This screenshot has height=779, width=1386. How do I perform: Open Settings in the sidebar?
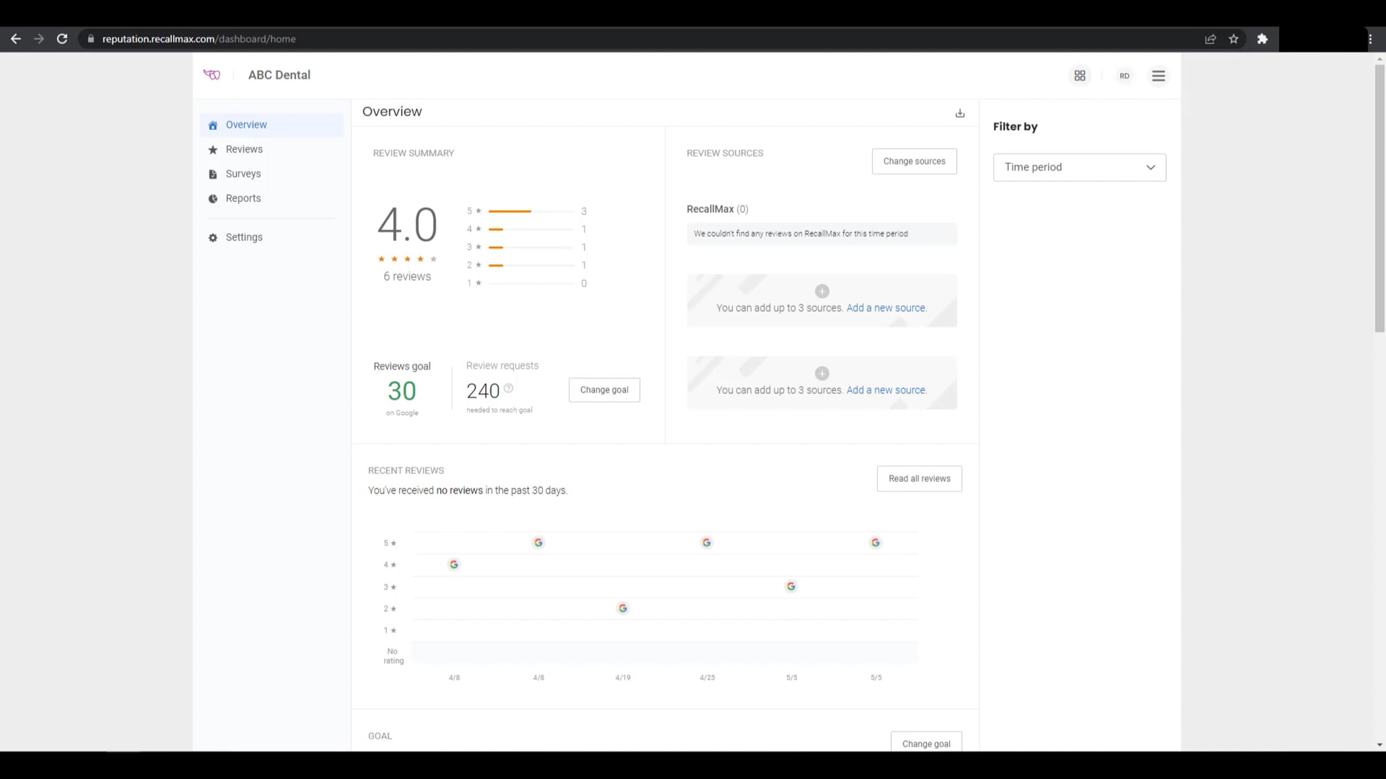(244, 237)
